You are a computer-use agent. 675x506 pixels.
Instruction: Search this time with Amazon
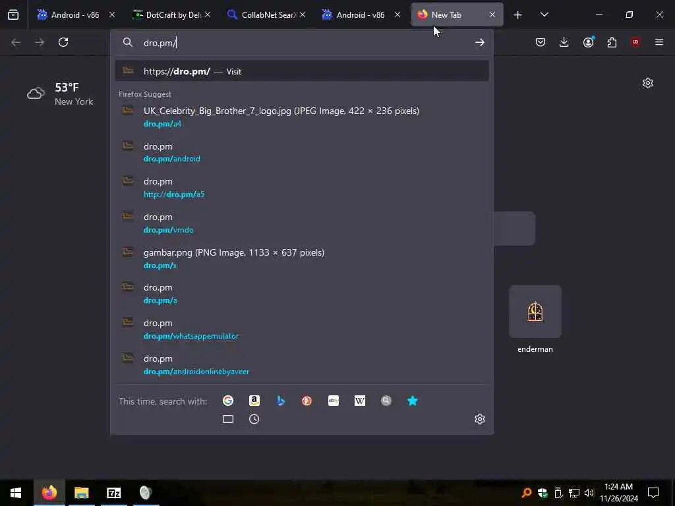point(254,401)
